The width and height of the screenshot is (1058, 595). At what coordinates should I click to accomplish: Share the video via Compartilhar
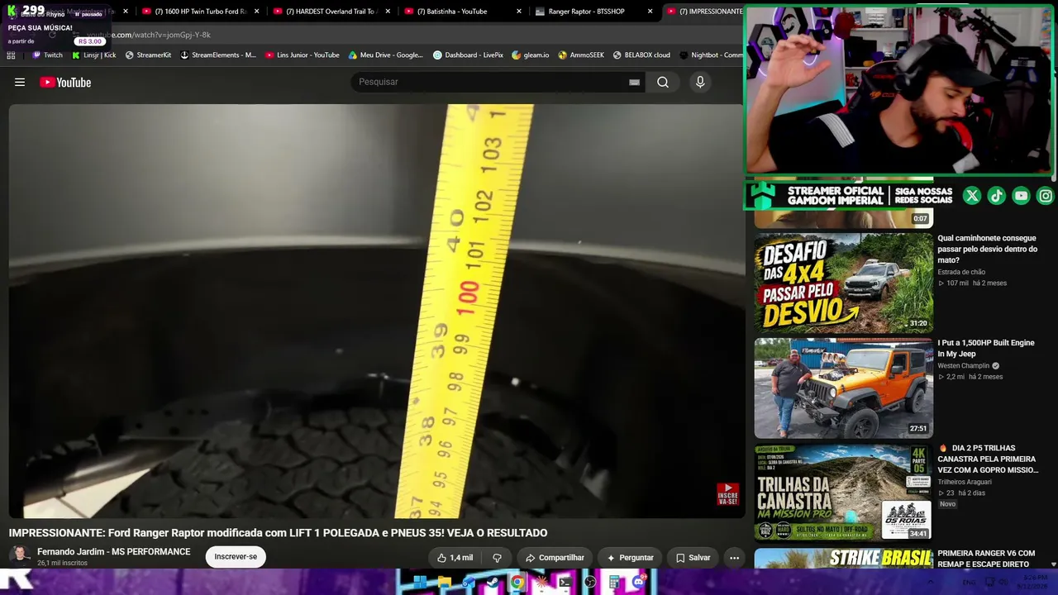coord(555,558)
